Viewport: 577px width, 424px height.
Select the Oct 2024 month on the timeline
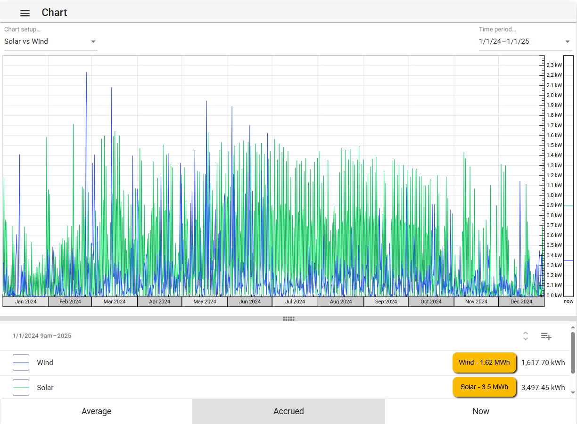[431, 302]
